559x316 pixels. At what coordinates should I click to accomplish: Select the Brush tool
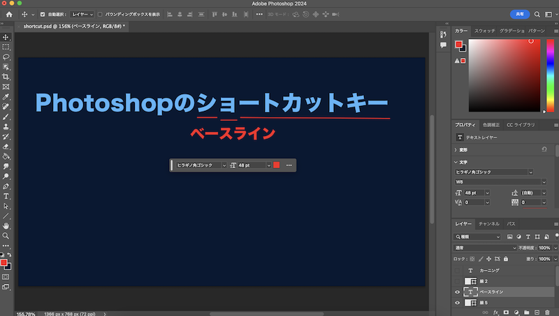point(6,116)
